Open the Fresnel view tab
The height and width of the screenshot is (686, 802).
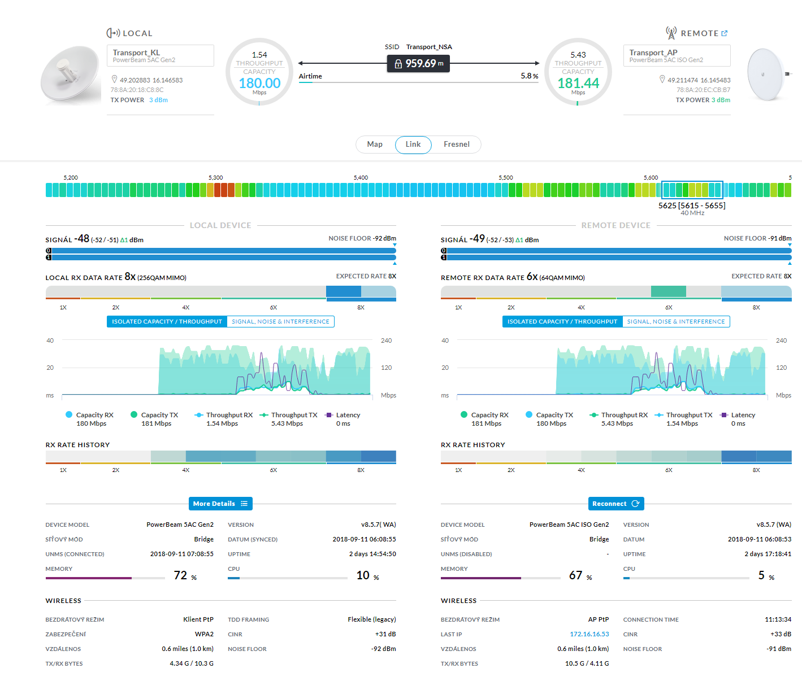pos(456,145)
